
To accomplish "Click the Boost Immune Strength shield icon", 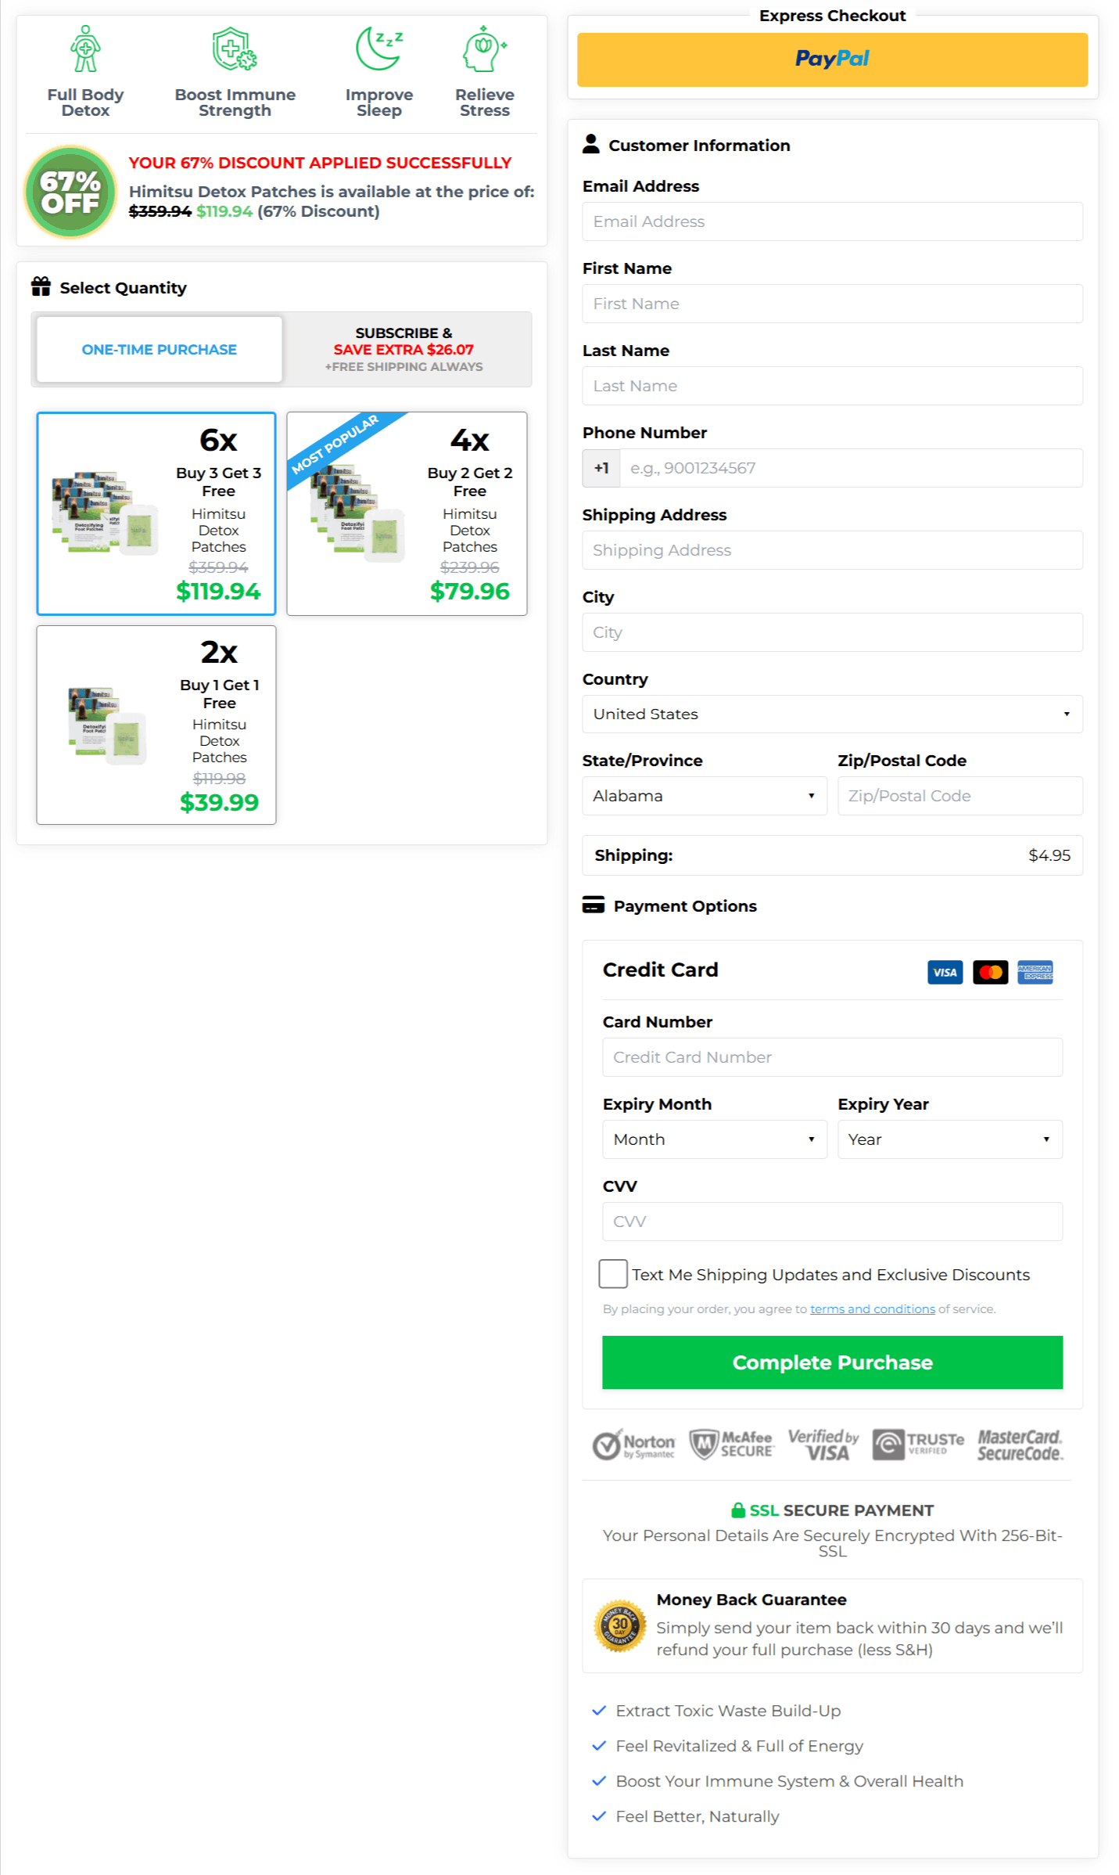I will [x=234, y=49].
